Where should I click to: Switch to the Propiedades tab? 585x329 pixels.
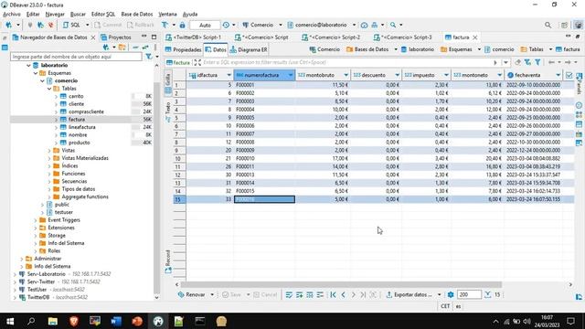click(x=183, y=49)
